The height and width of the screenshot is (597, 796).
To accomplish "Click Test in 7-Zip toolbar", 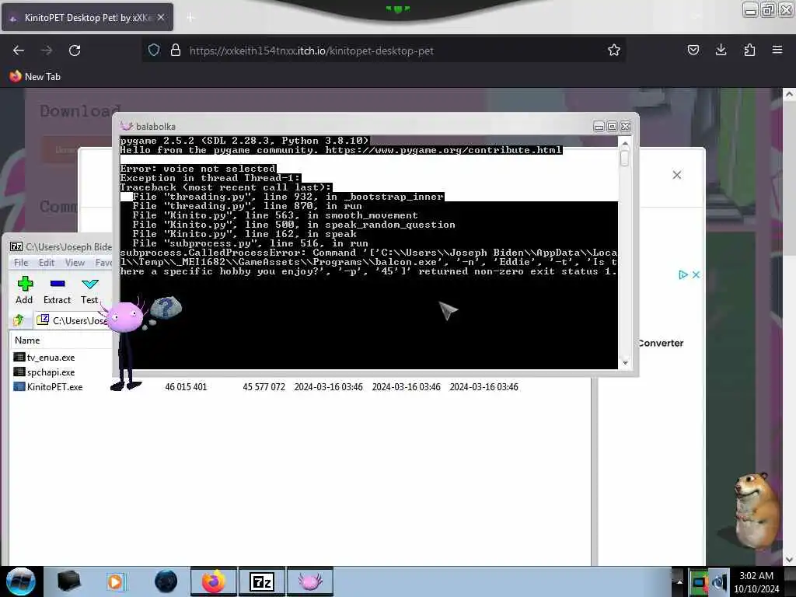I will (x=89, y=291).
